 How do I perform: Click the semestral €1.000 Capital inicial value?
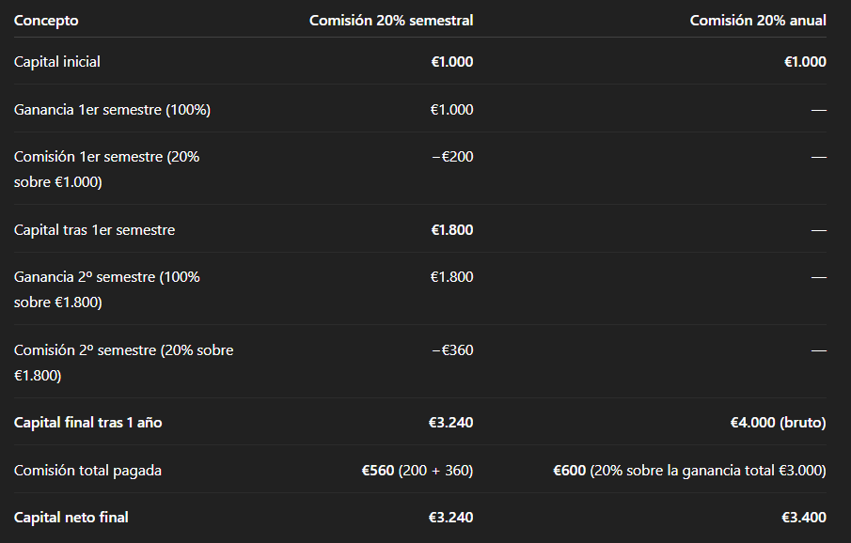pos(451,62)
